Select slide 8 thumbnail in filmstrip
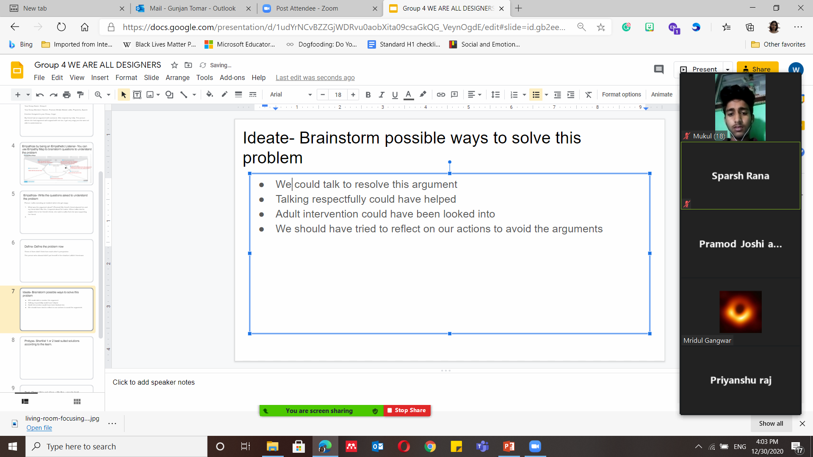 [56, 358]
